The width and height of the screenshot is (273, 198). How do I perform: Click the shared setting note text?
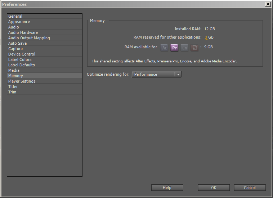pos(164,61)
